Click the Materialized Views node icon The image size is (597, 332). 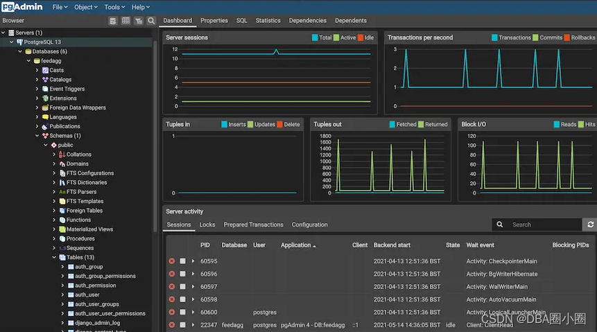point(62,229)
